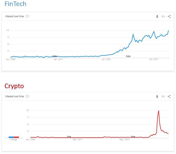Viewport: 176px width, 154px height.
Task: Click the first Note marker on Crypto chart
Action: pos(69,136)
